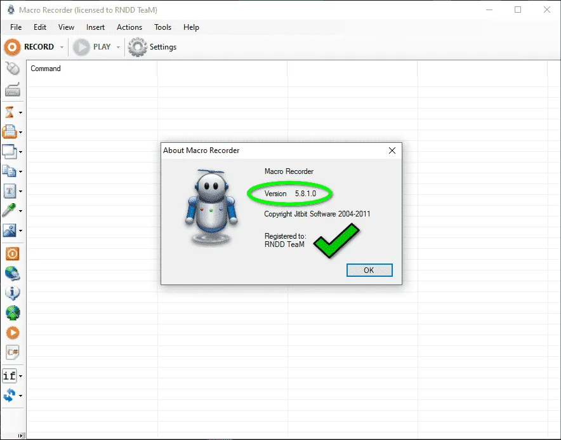The height and width of the screenshot is (440, 561).
Task: Click the blue repeat loop arrows icon
Action: click(x=10, y=396)
